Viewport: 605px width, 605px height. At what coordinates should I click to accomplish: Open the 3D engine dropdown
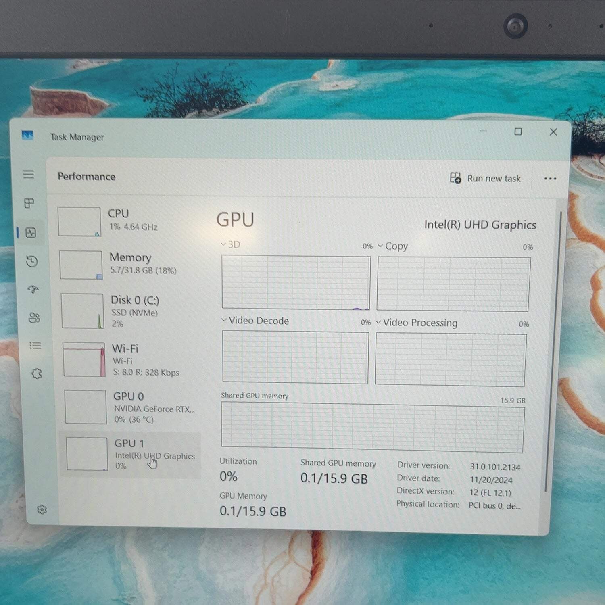[231, 244]
